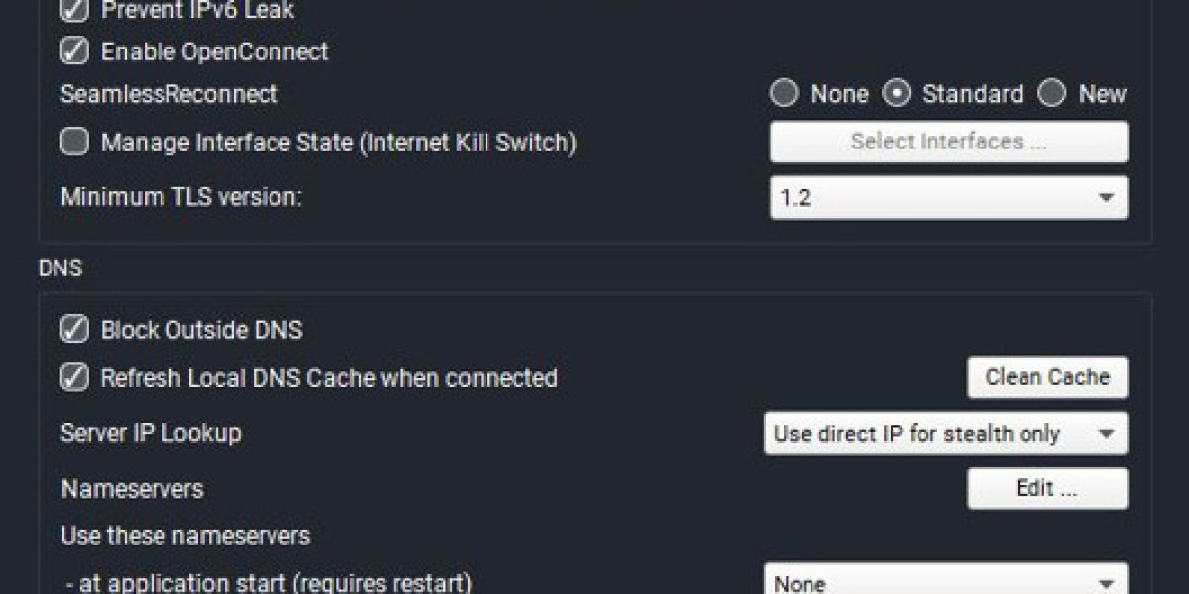Click Edit next to Nameservers
The image size is (1189, 594).
point(1046,488)
